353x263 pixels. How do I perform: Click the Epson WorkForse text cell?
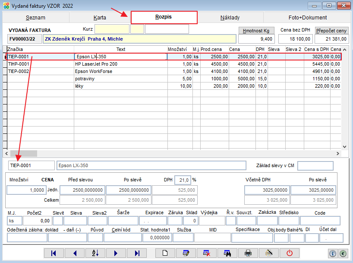point(121,71)
